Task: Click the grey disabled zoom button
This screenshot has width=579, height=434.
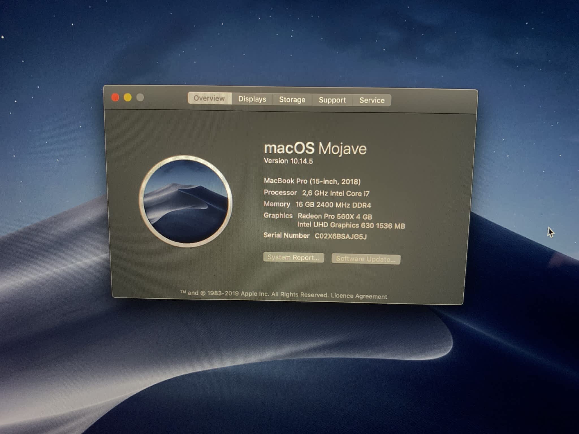Action: (x=140, y=97)
